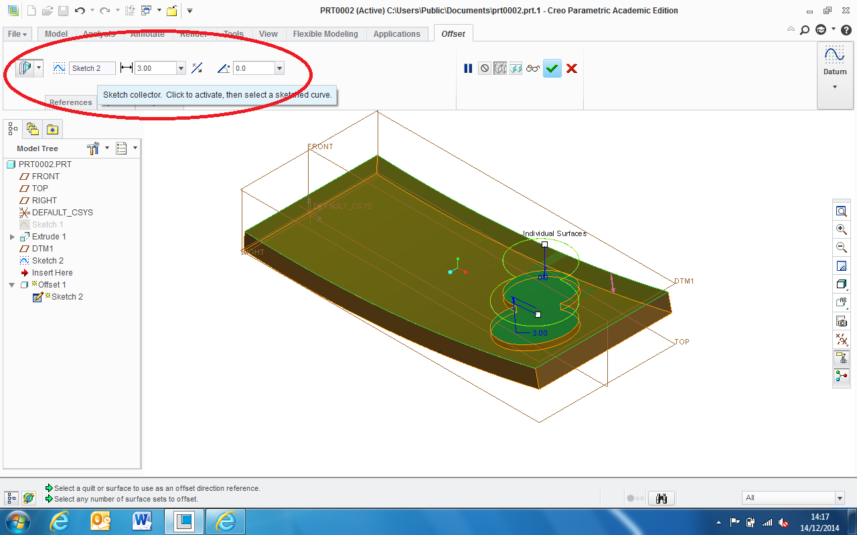Open the Learning Connector icon
This screenshot has width=857, height=535.
(821, 29)
